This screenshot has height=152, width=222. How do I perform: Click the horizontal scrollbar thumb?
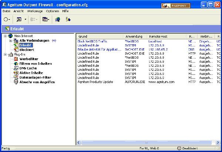click(147, 142)
